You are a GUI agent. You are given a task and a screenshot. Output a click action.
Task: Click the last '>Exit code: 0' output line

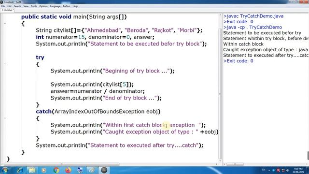click(238, 61)
